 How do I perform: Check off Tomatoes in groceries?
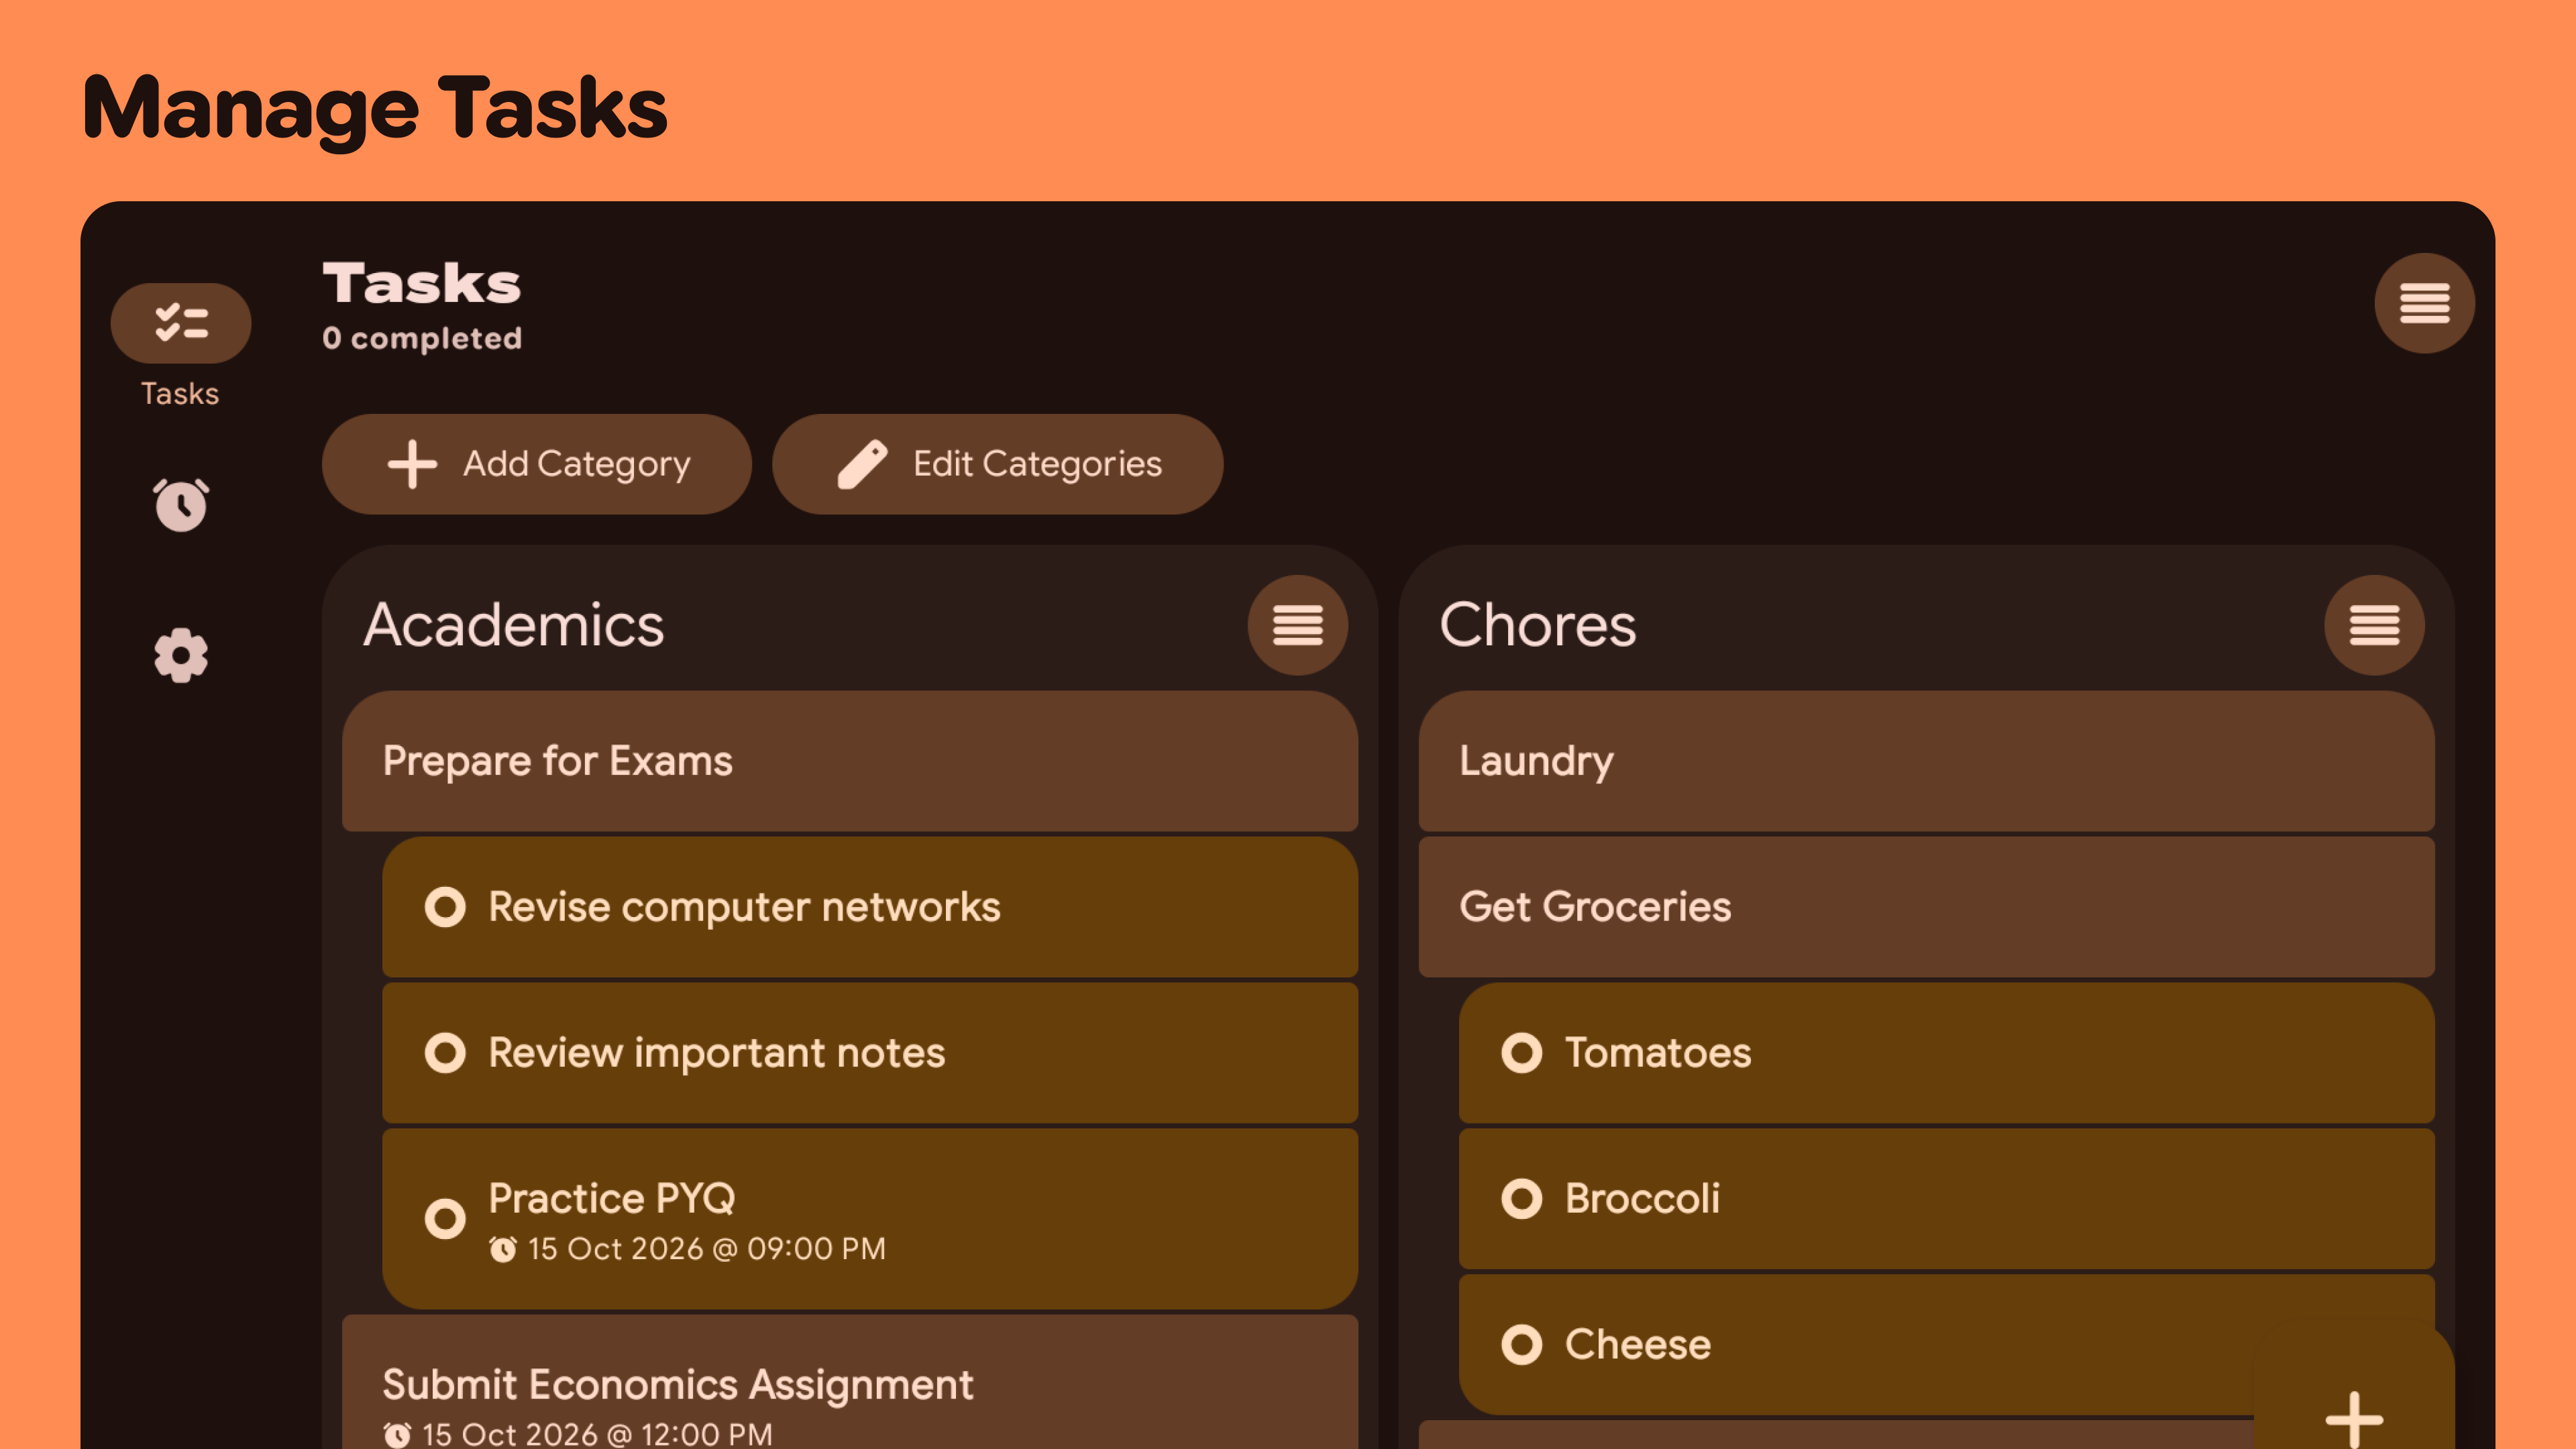click(x=1521, y=1053)
